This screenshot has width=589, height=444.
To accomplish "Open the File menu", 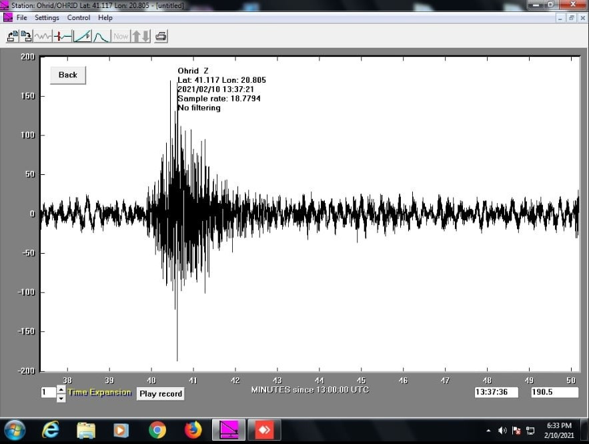I will click(21, 17).
